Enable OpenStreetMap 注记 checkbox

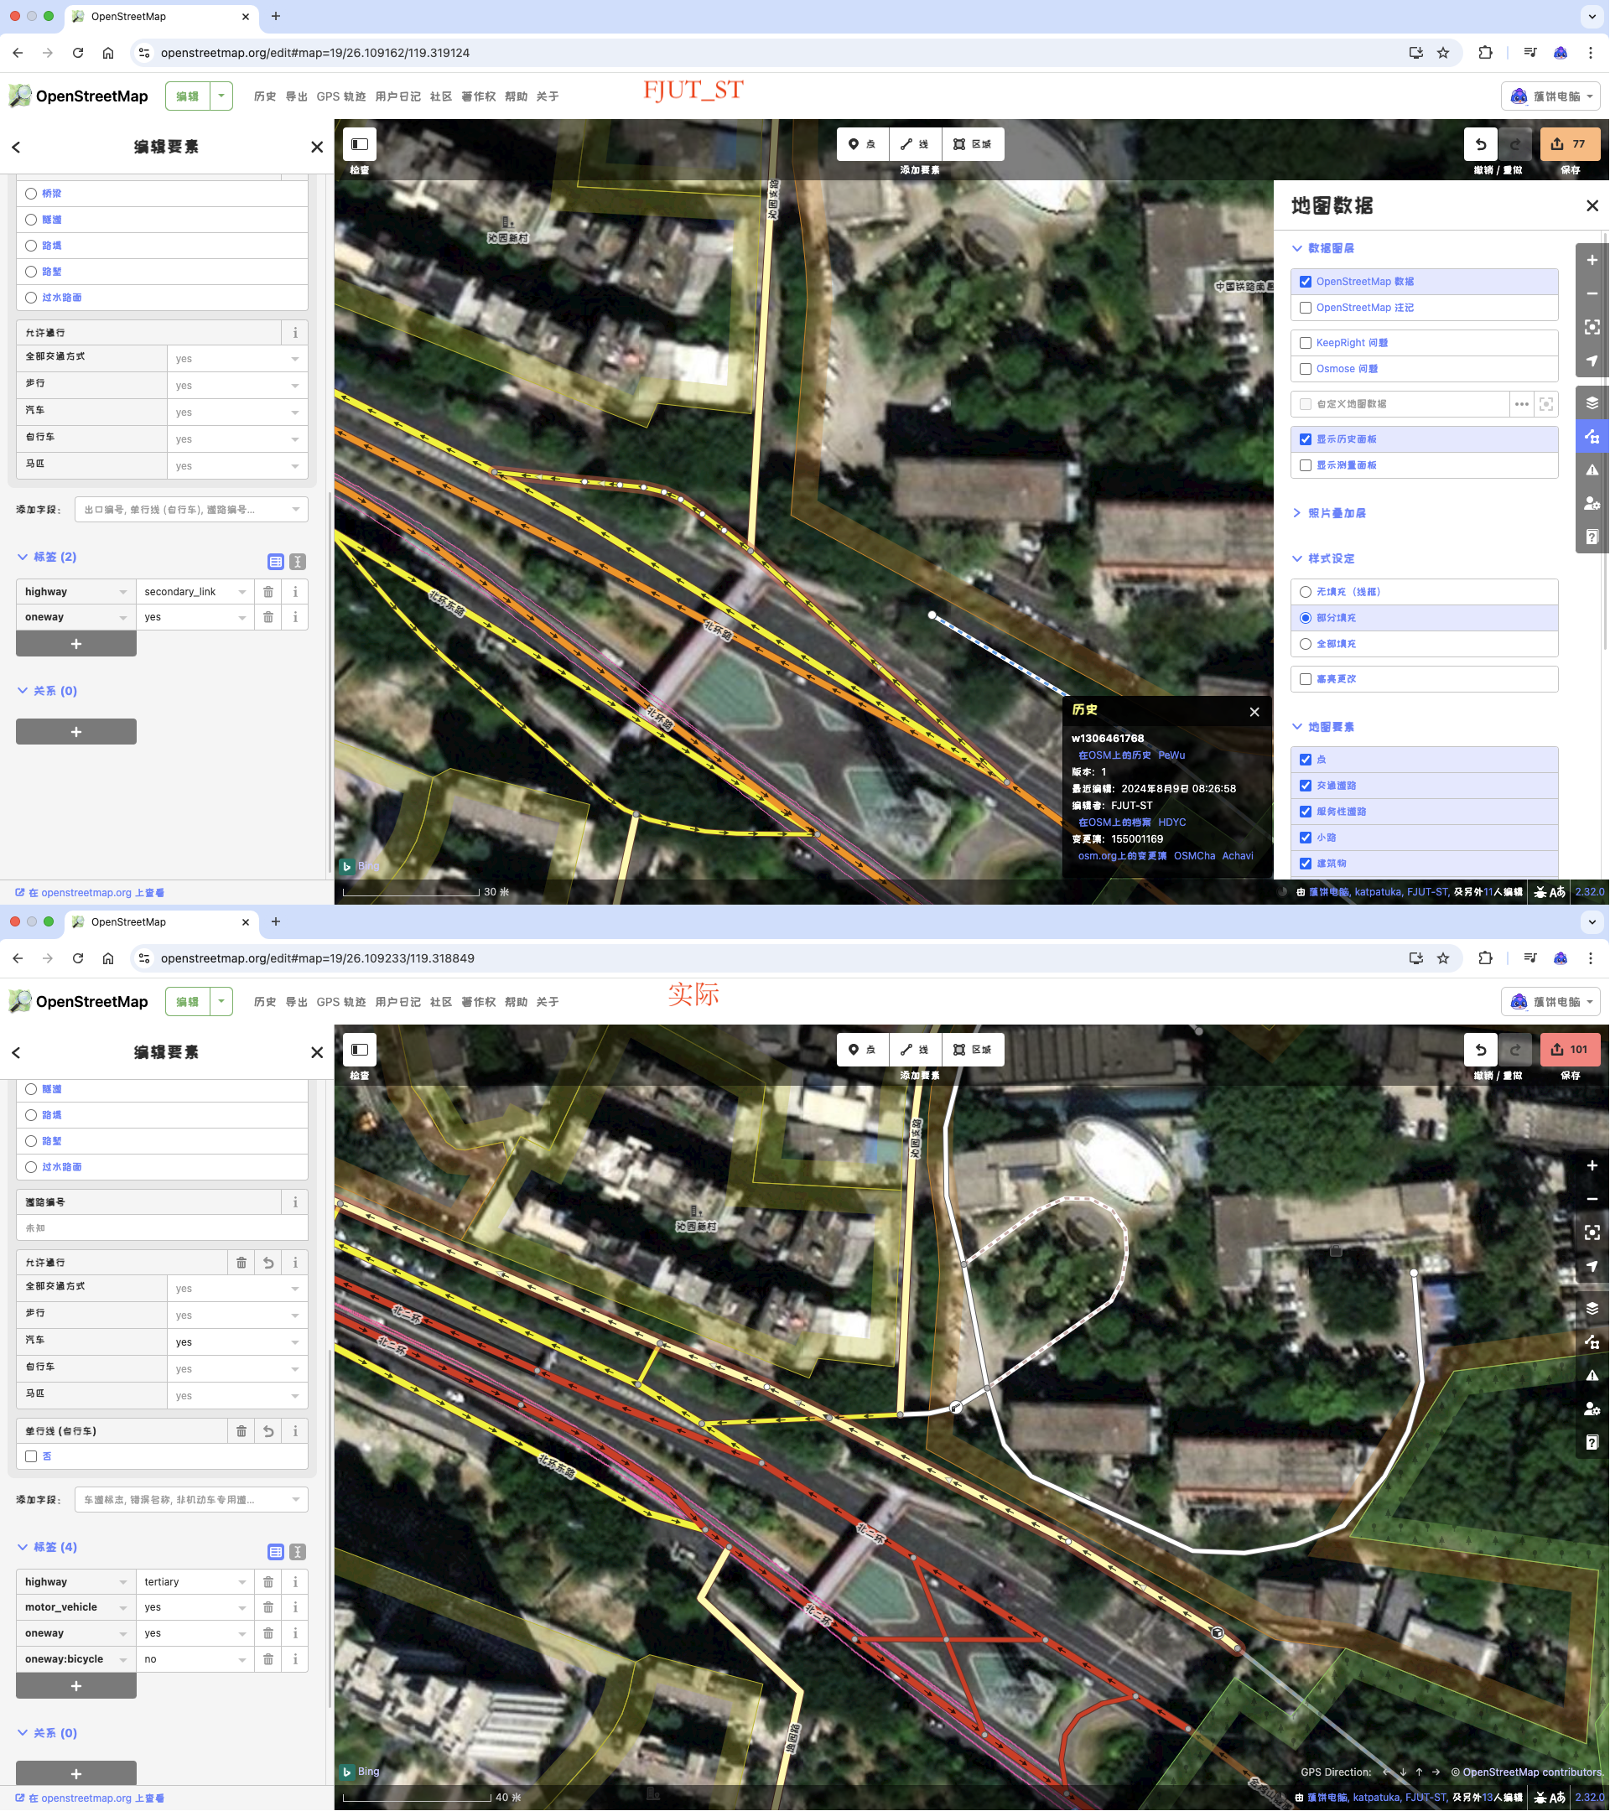point(1305,309)
